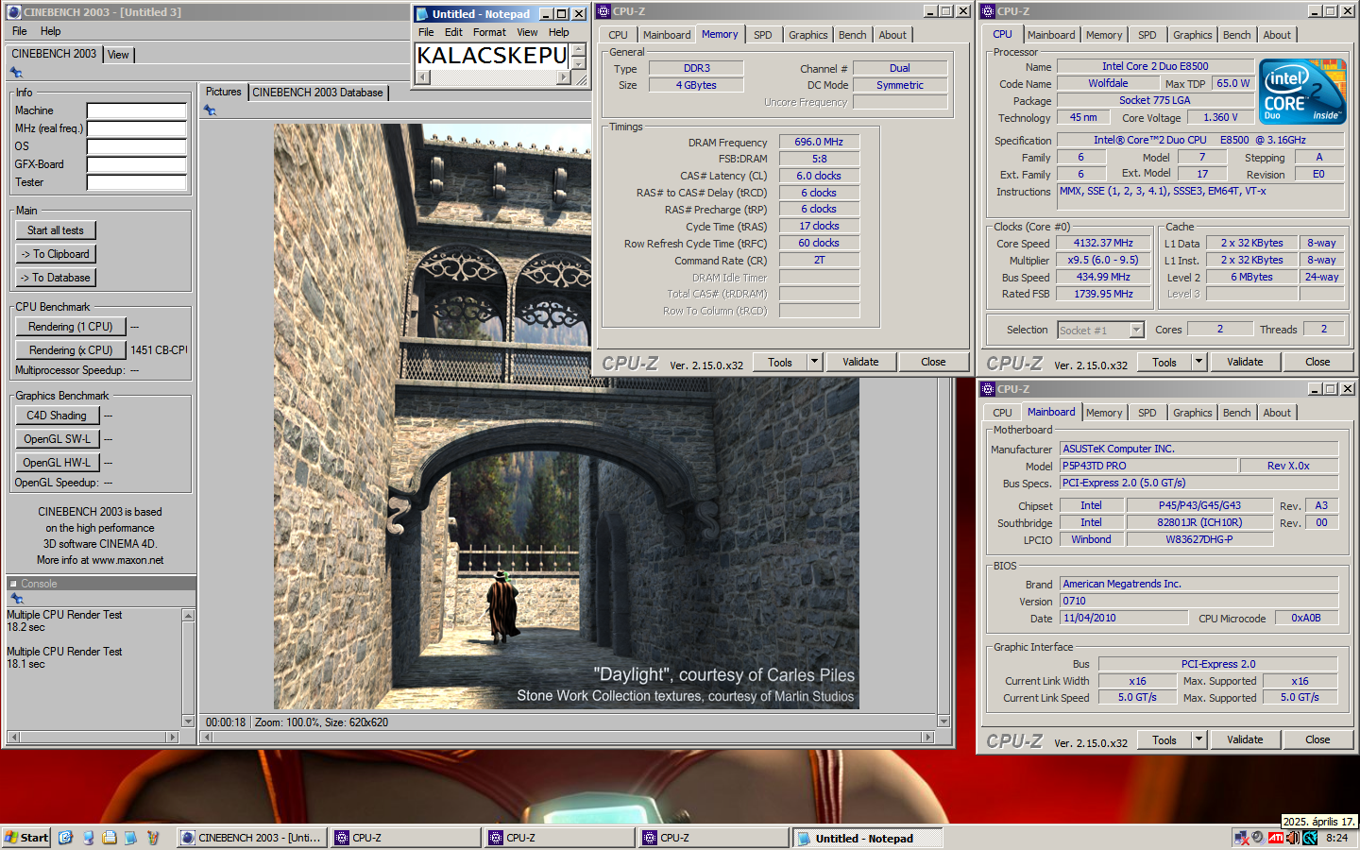Open the CINEBENCH Help menu
Image resolution: width=1360 pixels, height=850 pixels.
(51, 31)
